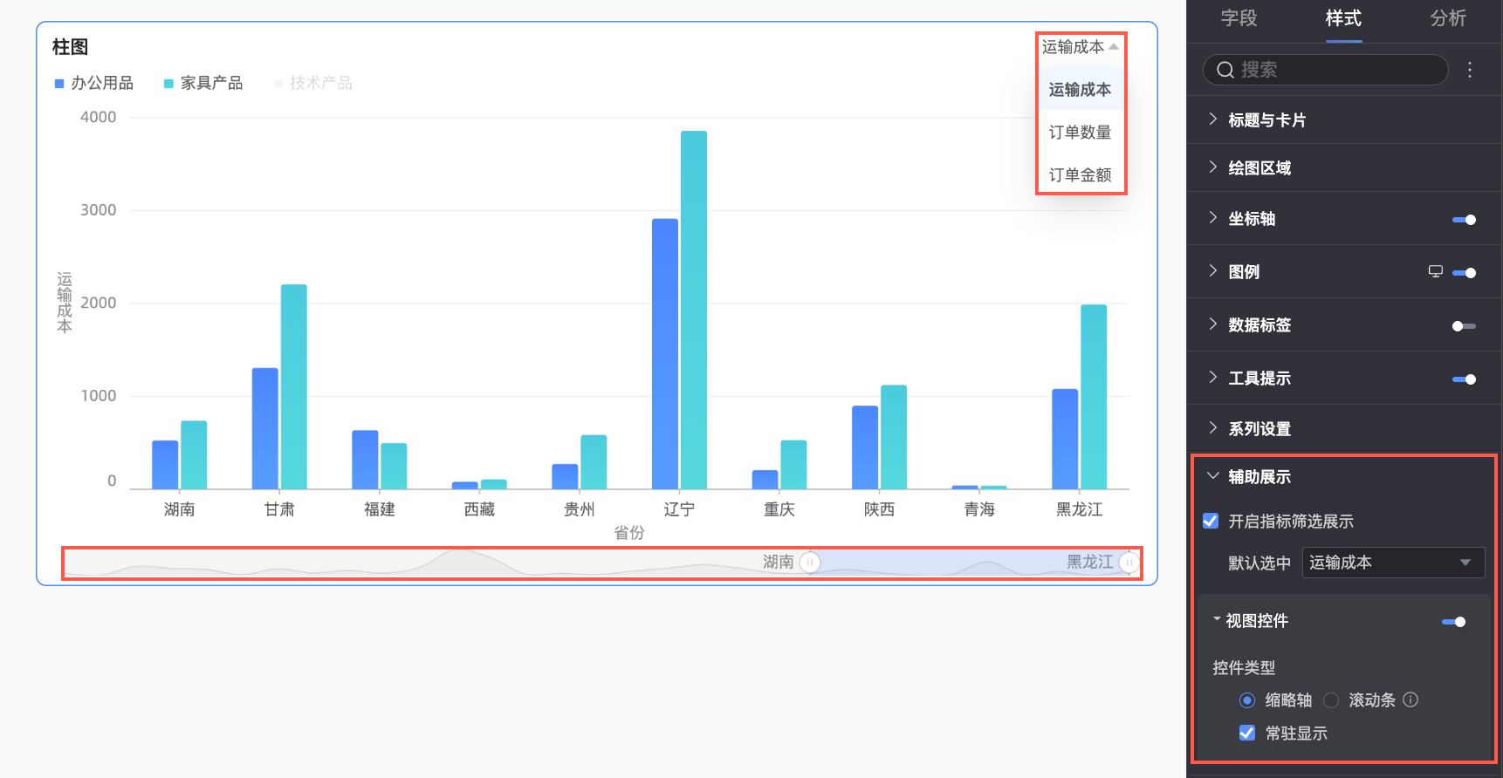The height and width of the screenshot is (778, 1503).
Task: Toggle the 图例 switch off
Action: (x=1464, y=273)
